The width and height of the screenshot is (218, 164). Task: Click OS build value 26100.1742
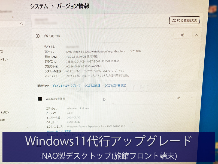[74, 122]
